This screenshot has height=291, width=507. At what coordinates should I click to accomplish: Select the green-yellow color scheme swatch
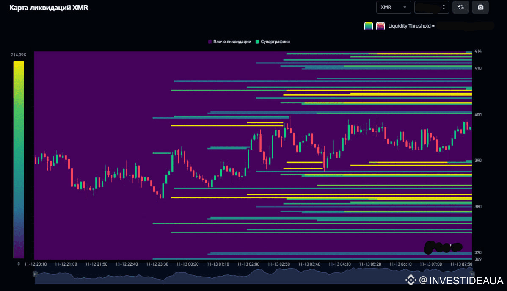(369, 26)
